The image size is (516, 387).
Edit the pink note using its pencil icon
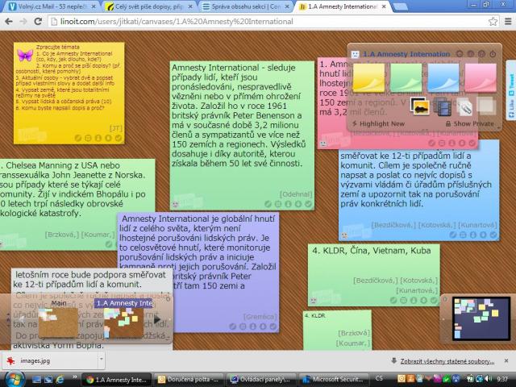click(x=431, y=144)
